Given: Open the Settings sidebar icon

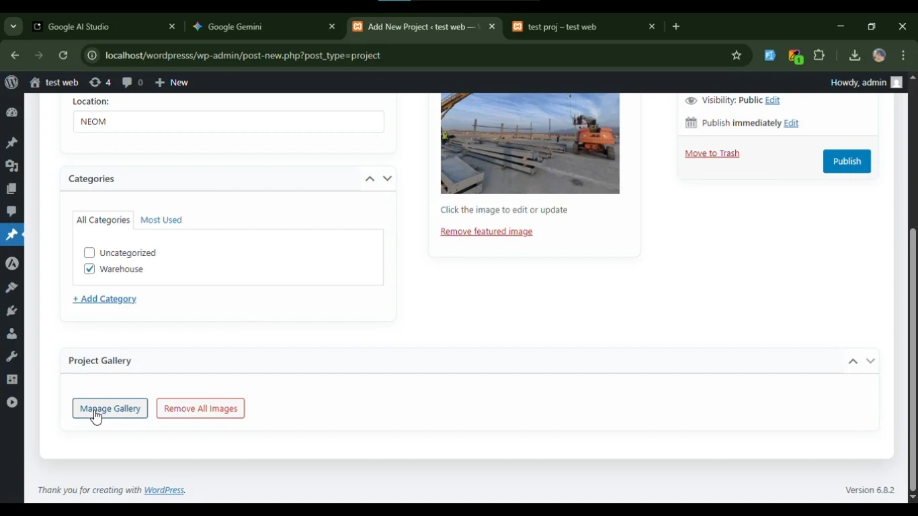Looking at the screenshot, I should pyautogui.click(x=11, y=379).
